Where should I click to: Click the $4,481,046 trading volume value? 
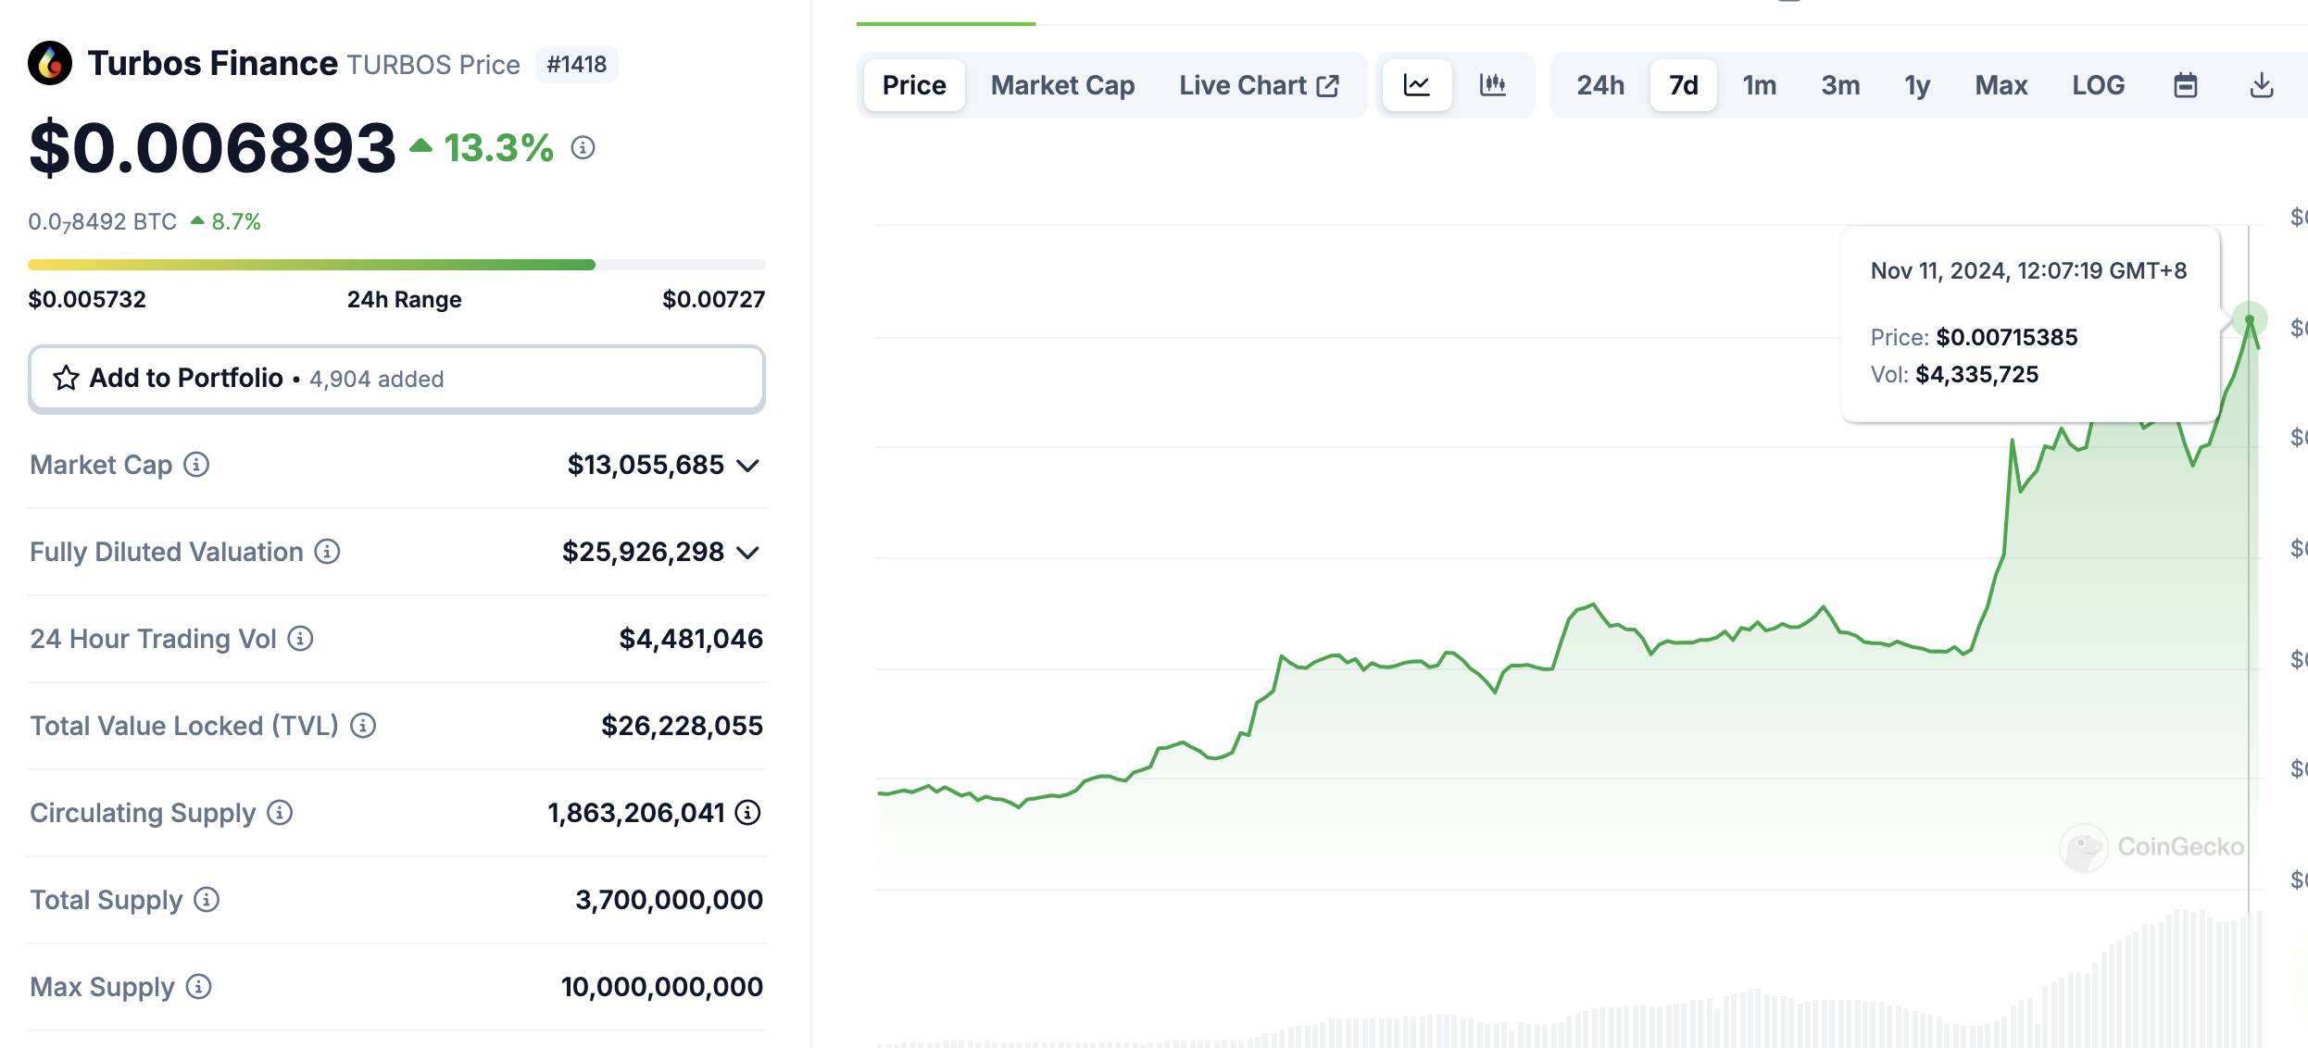(x=691, y=639)
